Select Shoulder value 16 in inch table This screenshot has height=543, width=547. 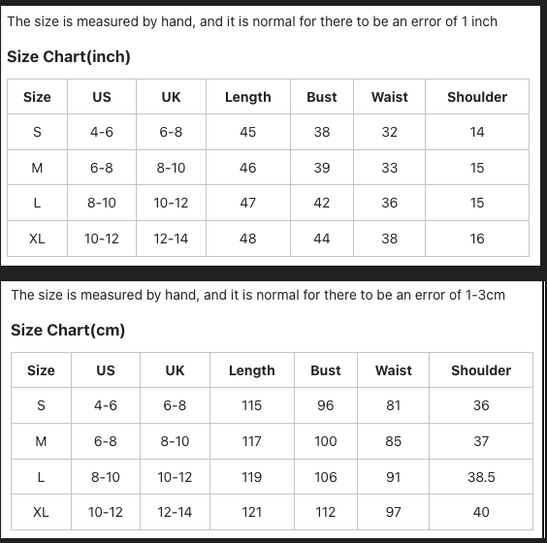click(x=477, y=239)
